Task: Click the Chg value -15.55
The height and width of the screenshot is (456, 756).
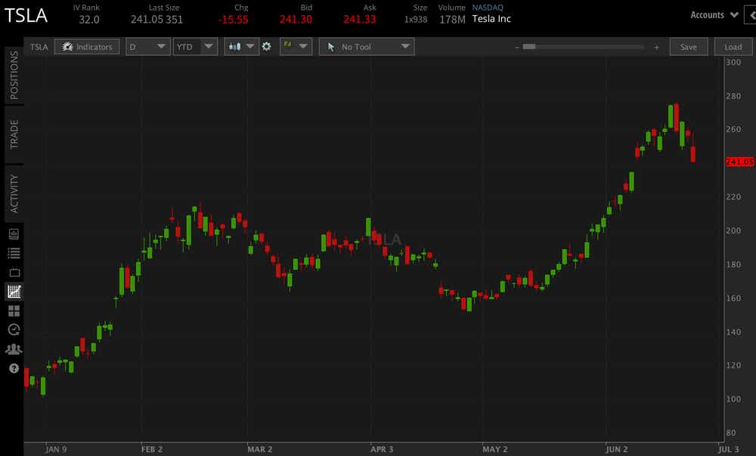Action: tap(233, 20)
